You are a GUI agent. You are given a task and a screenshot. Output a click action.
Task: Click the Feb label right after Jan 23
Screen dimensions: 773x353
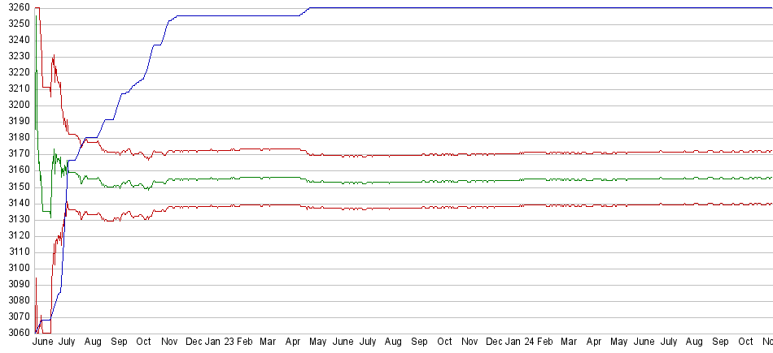[245, 343]
